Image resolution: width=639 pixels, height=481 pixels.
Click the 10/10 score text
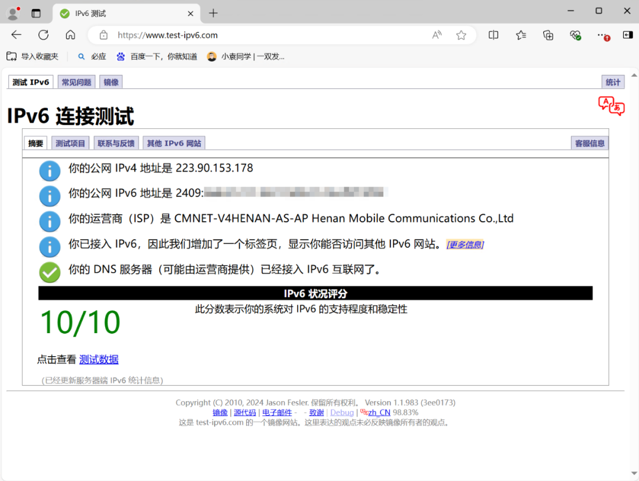click(80, 322)
